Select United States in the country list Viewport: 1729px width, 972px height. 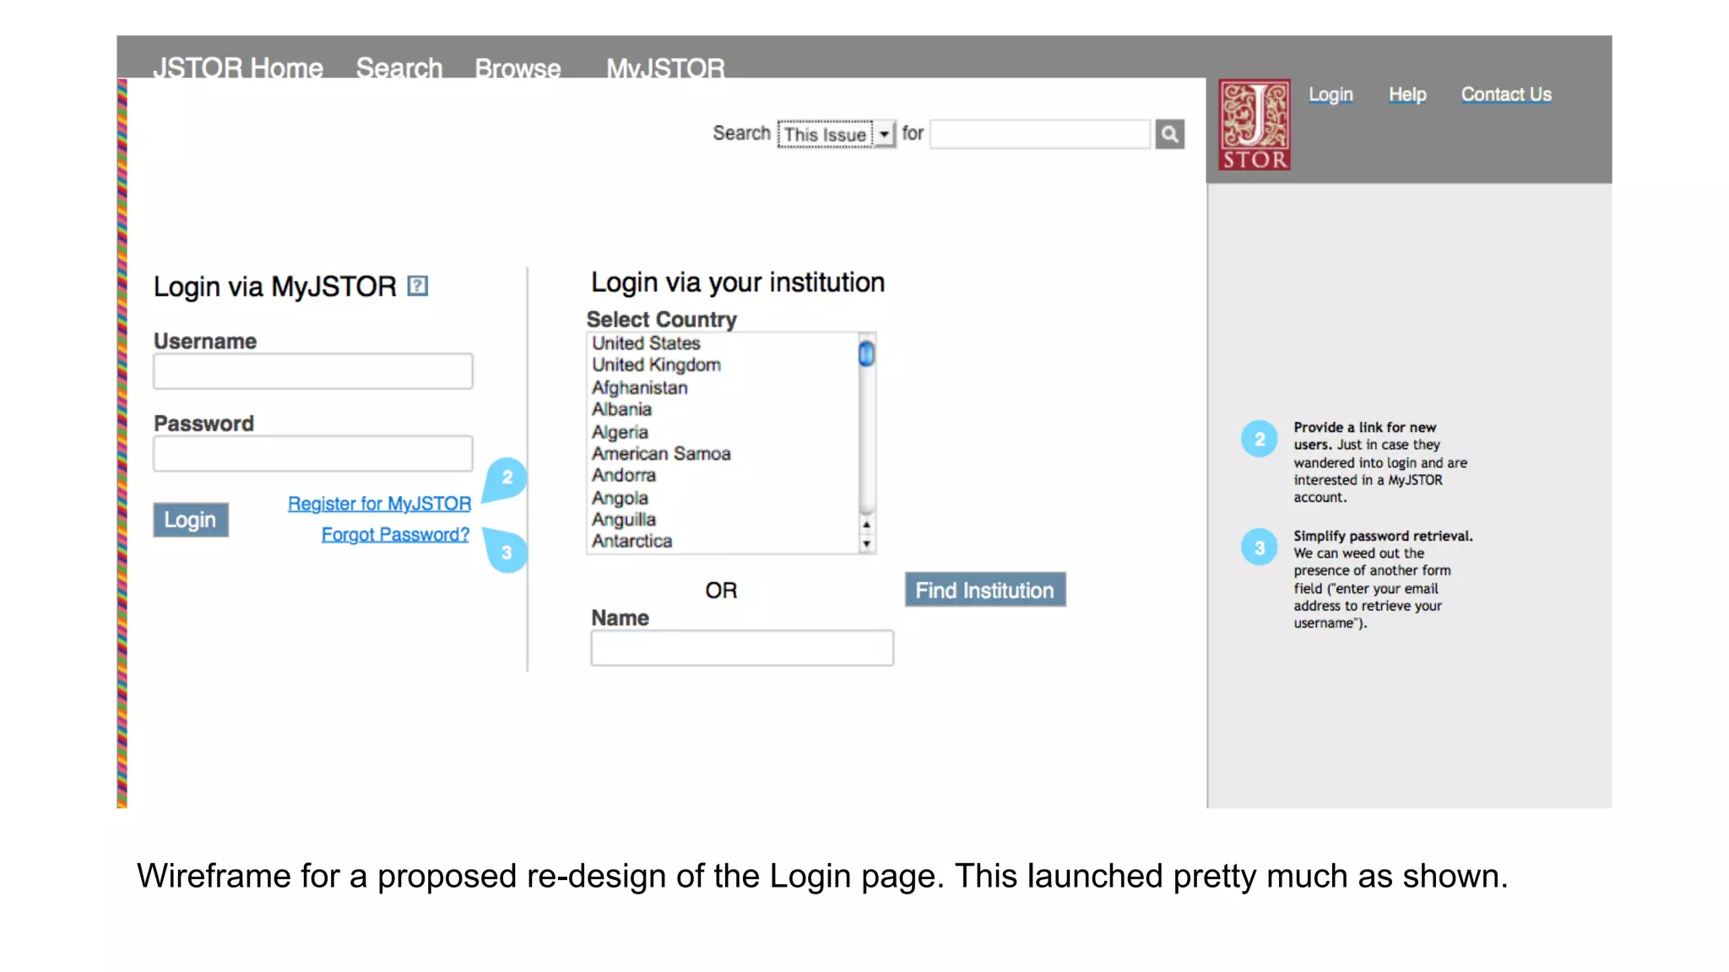pyautogui.click(x=646, y=343)
